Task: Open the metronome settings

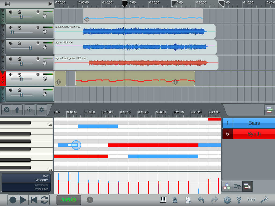Action: click(x=175, y=200)
